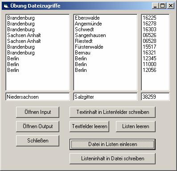Select postal code 06526
This screenshot has width=177, height=171.
pyautogui.click(x=155, y=35)
